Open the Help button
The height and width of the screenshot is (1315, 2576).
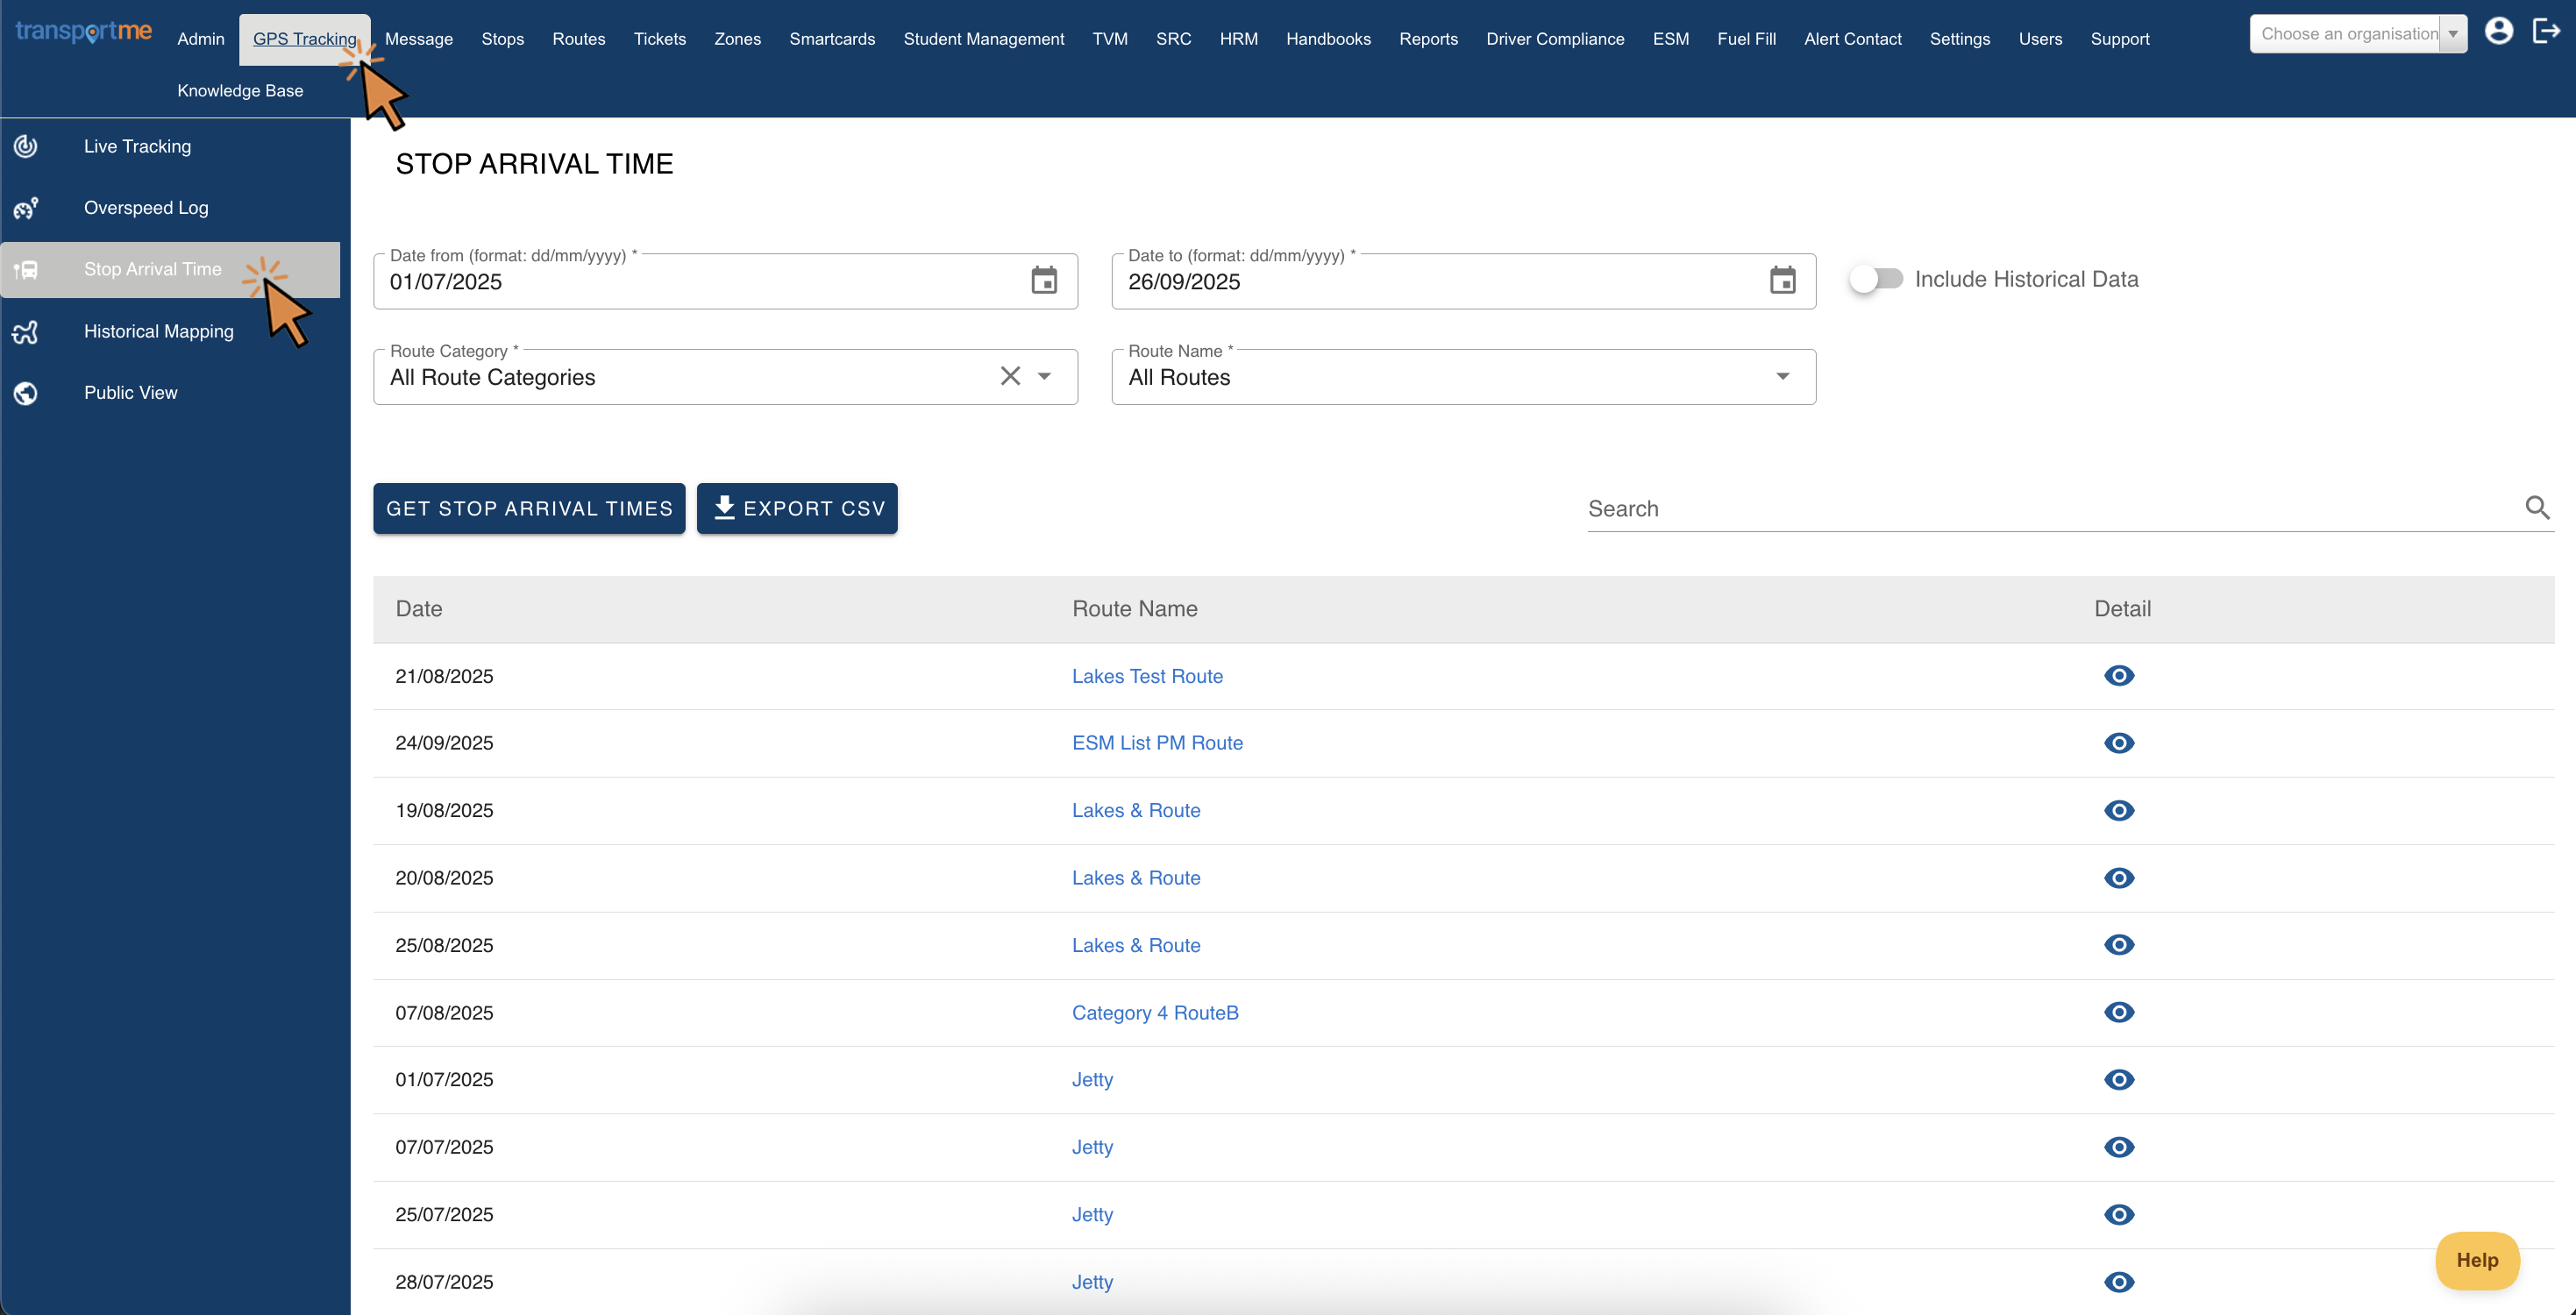click(x=2477, y=1260)
